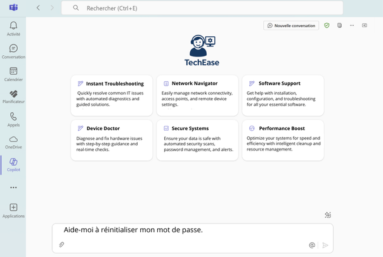Open Planificateur in the sidebar
This screenshot has width=383, height=257.
click(x=13, y=97)
